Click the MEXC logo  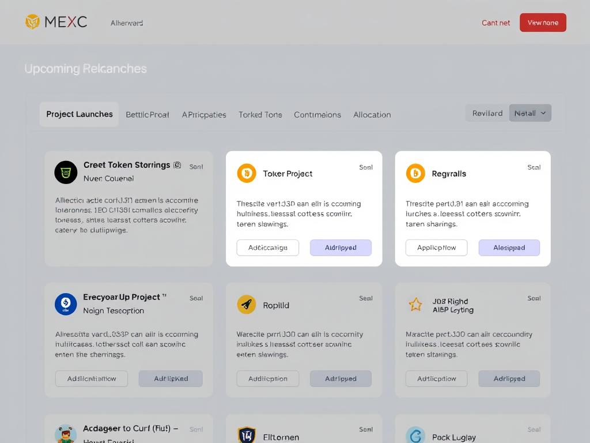(x=56, y=21)
